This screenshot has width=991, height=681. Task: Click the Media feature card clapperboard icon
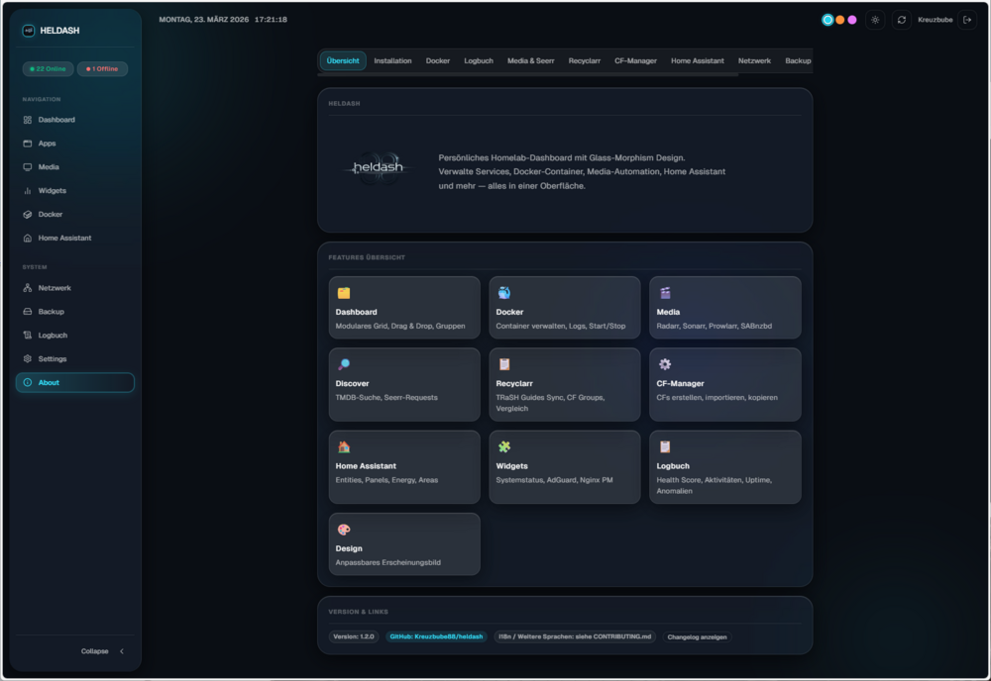click(665, 293)
